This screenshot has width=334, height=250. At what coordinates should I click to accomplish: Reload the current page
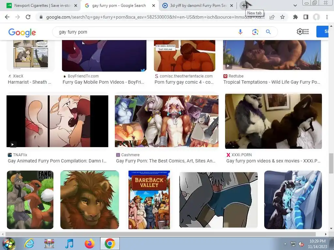(28, 17)
